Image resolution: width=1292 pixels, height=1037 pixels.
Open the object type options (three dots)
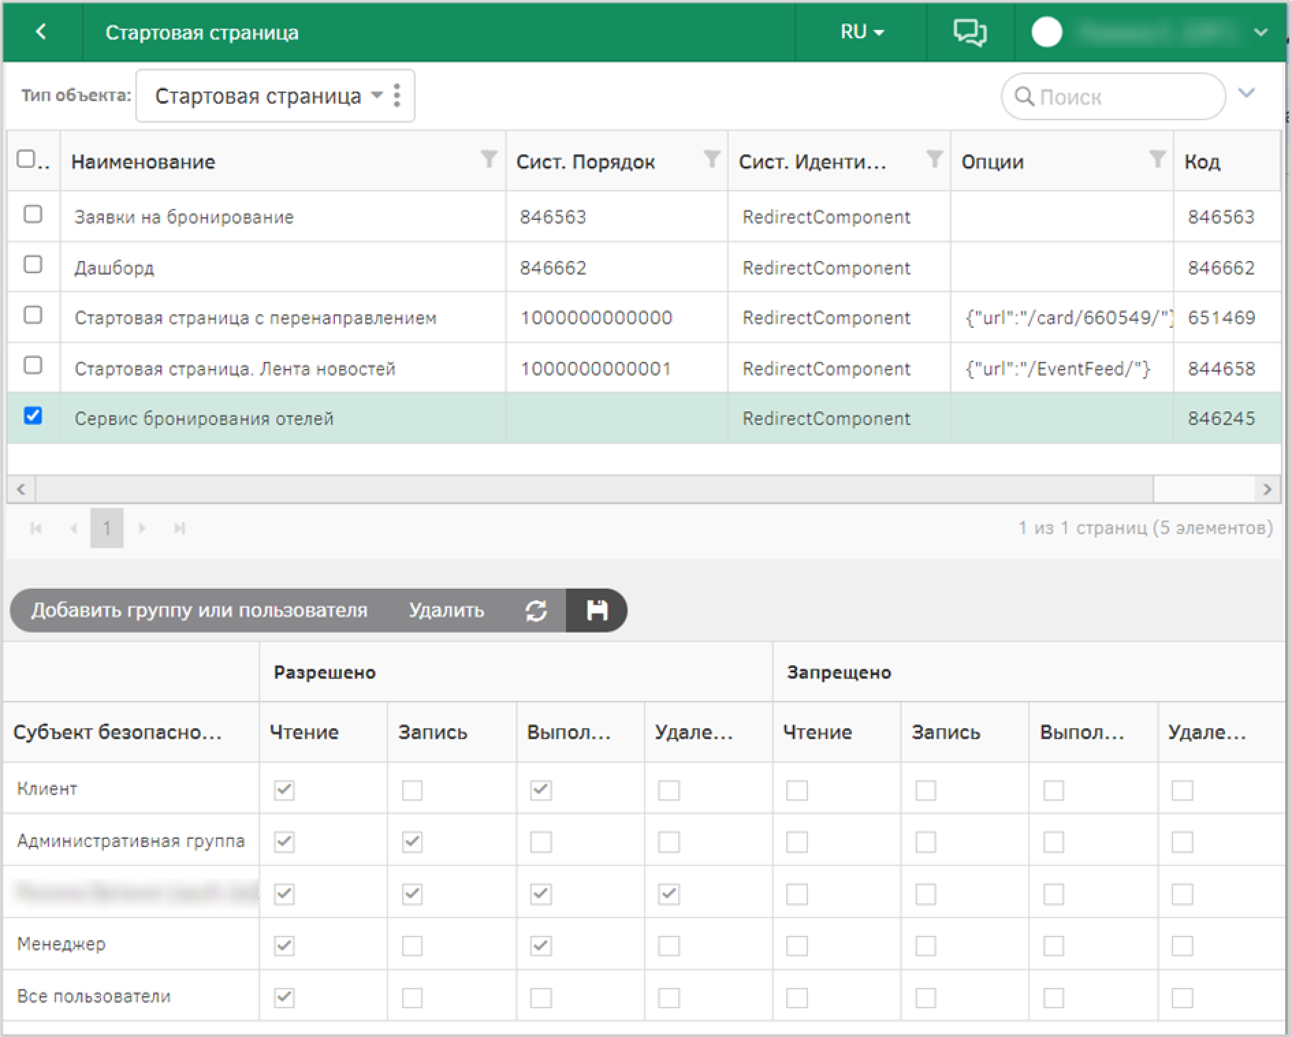(397, 96)
